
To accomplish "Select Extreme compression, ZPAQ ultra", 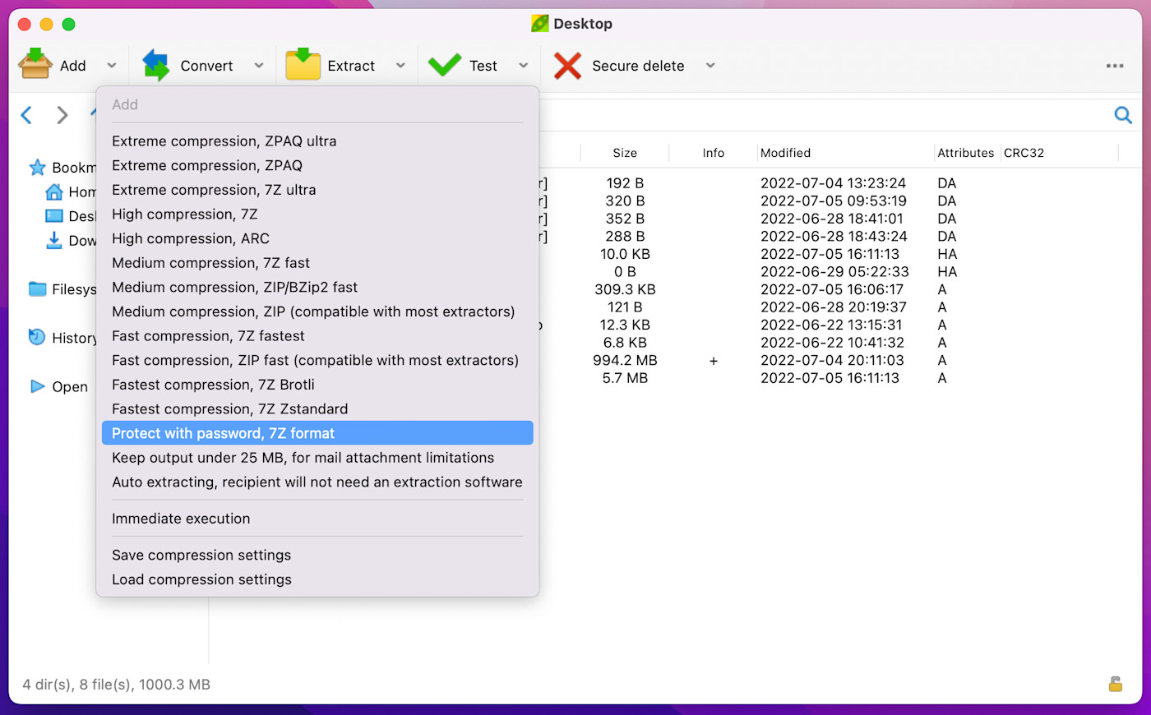I will point(224,141).
